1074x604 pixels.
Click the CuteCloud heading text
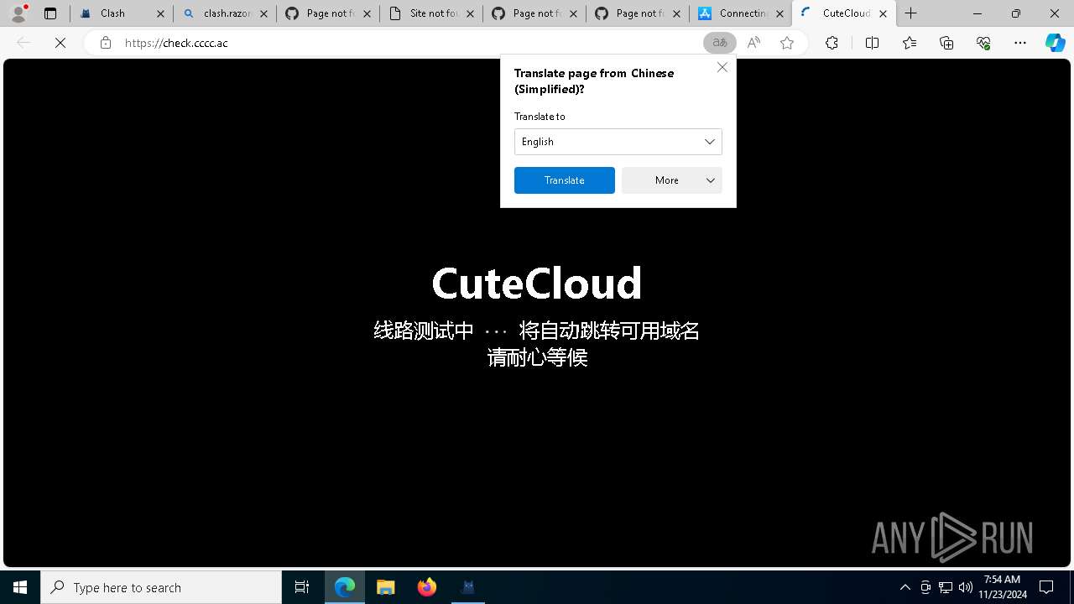point(537,284)
